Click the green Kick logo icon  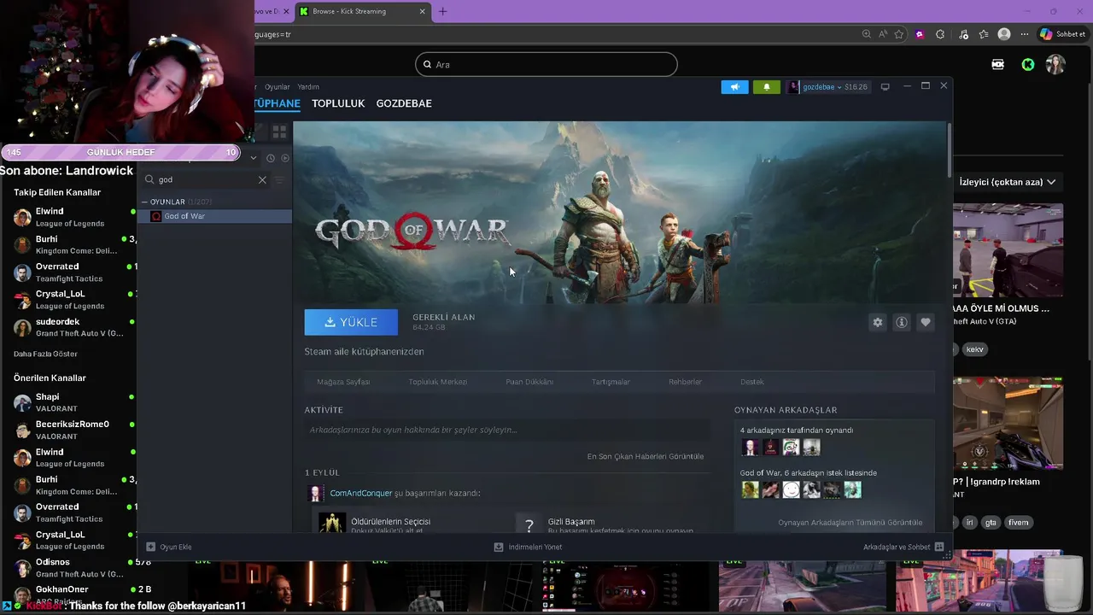pyautogui.click(x=1028, y=64)
